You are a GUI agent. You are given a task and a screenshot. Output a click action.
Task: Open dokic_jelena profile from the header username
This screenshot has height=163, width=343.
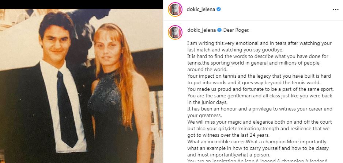(x=201, y=9)
